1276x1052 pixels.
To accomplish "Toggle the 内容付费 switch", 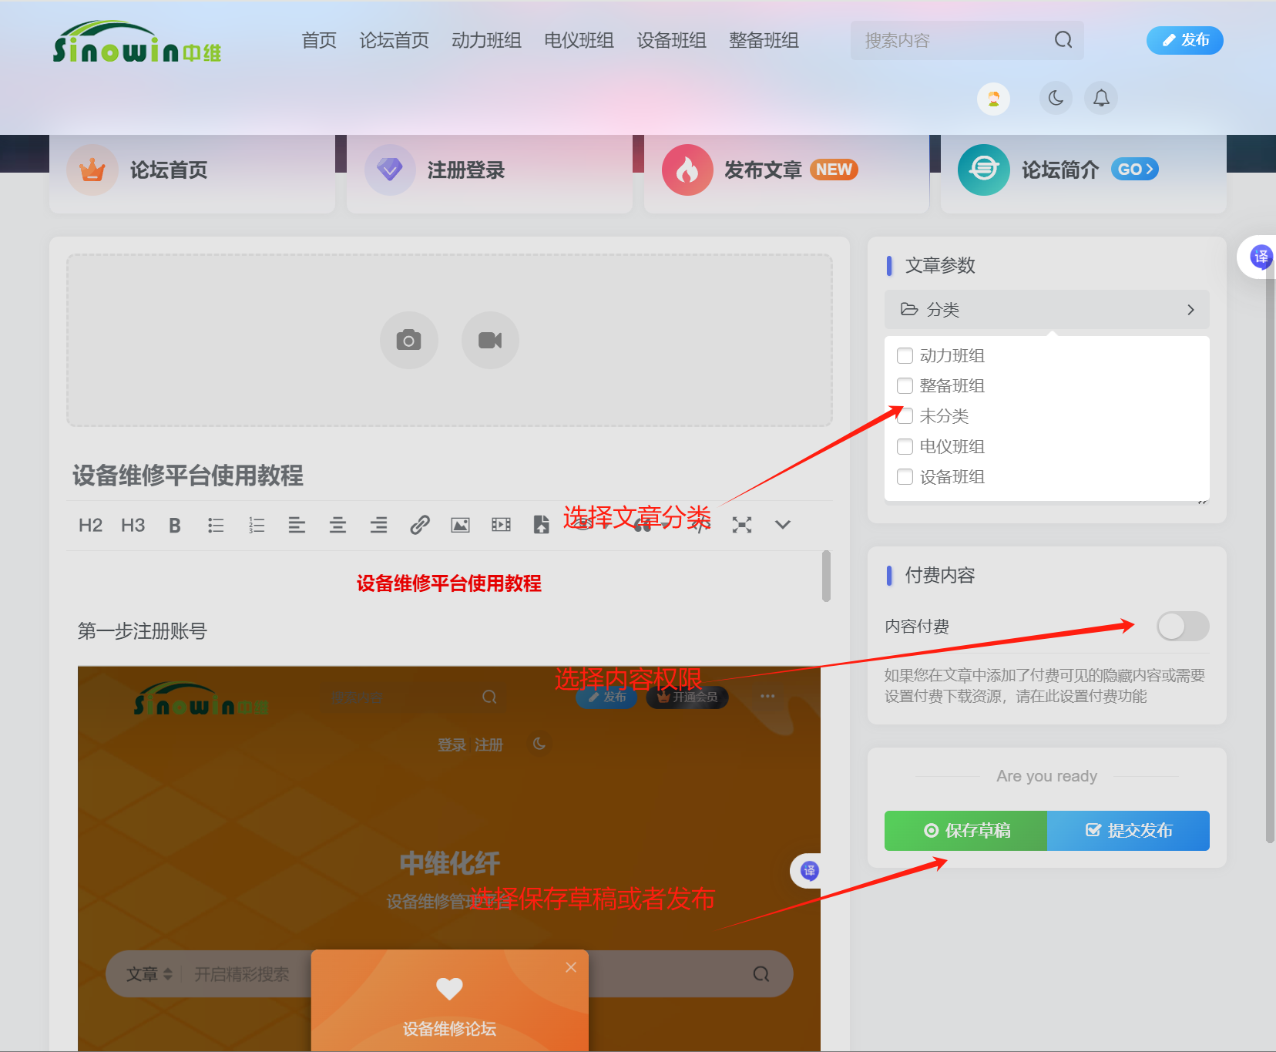I will click(1183, 626).
